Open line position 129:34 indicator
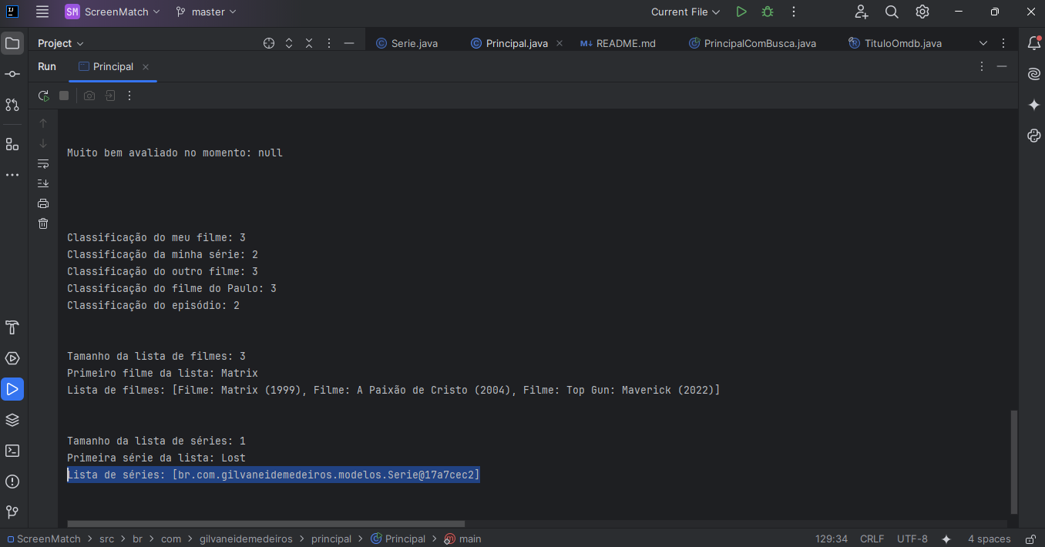Viewport: 1045px width, 547px height. coord(832,539)
